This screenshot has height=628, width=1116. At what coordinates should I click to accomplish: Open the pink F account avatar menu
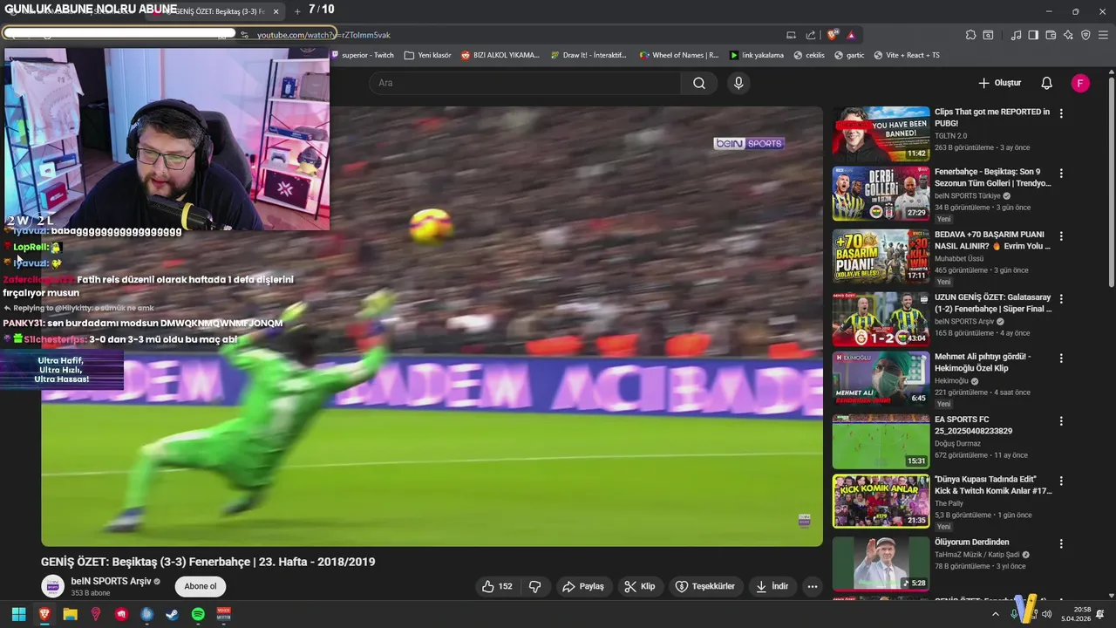tap(1080, 83)
